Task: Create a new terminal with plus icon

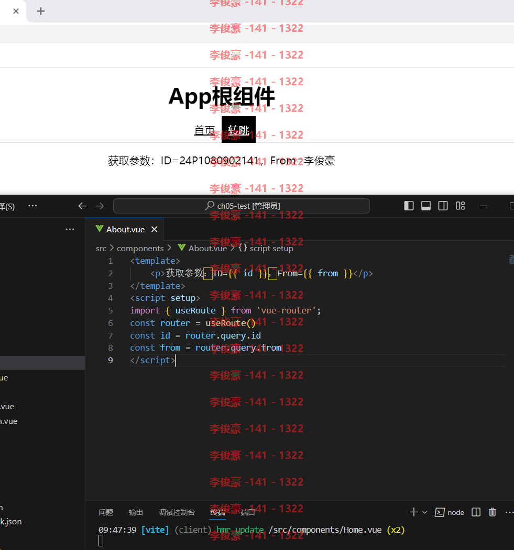Action: [x=413, y=512]
